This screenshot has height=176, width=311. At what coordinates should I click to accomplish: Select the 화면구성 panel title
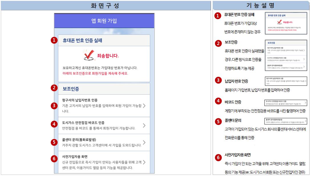coord(105,5)
